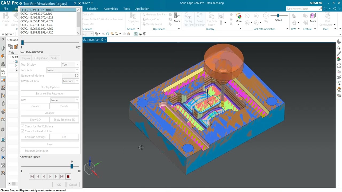Click the Feature group More icon
The height and width of the screenshot is (192, 342).
point(313,16)
